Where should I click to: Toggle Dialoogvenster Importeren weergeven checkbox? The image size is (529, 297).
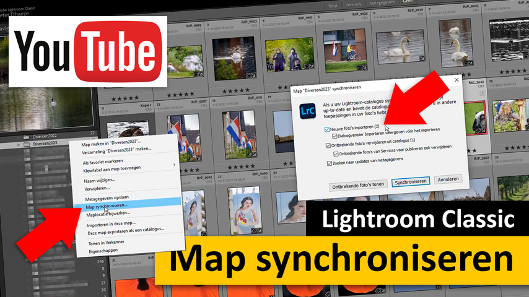[x=334, y=136]
